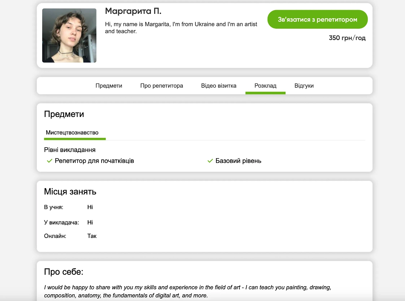
Task: Click the green checkmark beside Репетитор для початківців
Action: 49,161
